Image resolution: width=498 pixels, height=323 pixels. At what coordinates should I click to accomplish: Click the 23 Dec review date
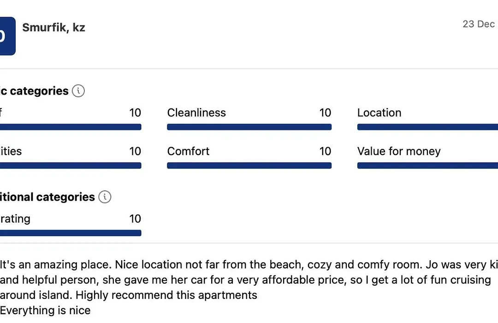[480, 24]
